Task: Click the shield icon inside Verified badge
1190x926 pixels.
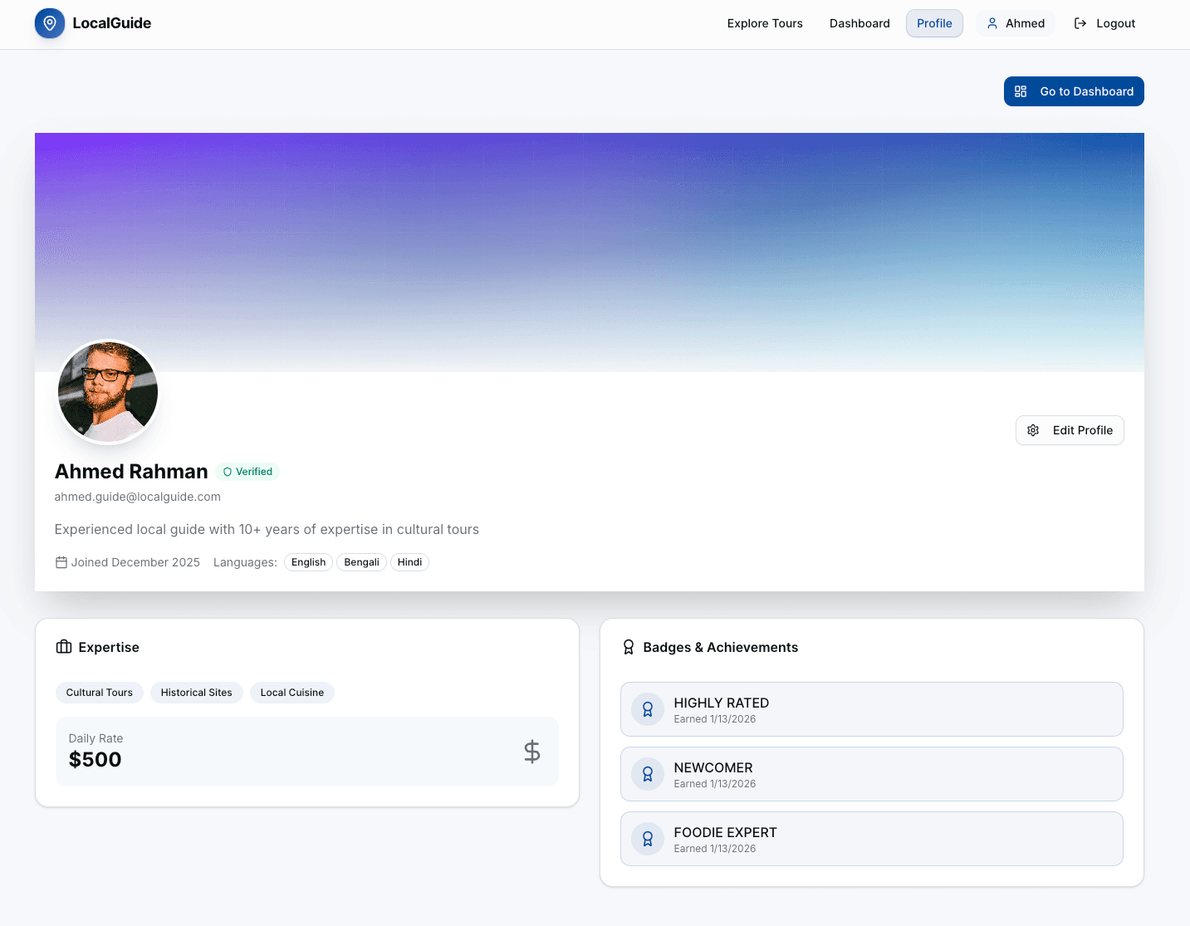Action: [x=227, y=472]
